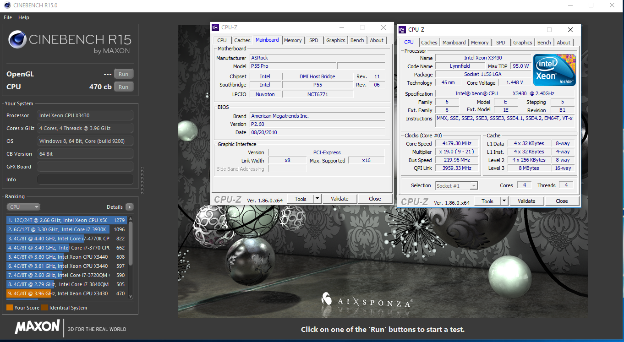The width and height of the screenshot is (624, 342).
Task: Click Validate in Mainboard CPU-Z window
Action: click(339, 199)
